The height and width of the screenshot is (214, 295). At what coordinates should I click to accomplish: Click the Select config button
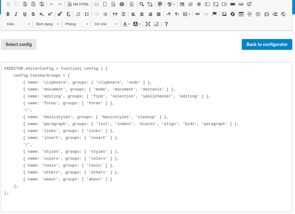click(19, 45)
